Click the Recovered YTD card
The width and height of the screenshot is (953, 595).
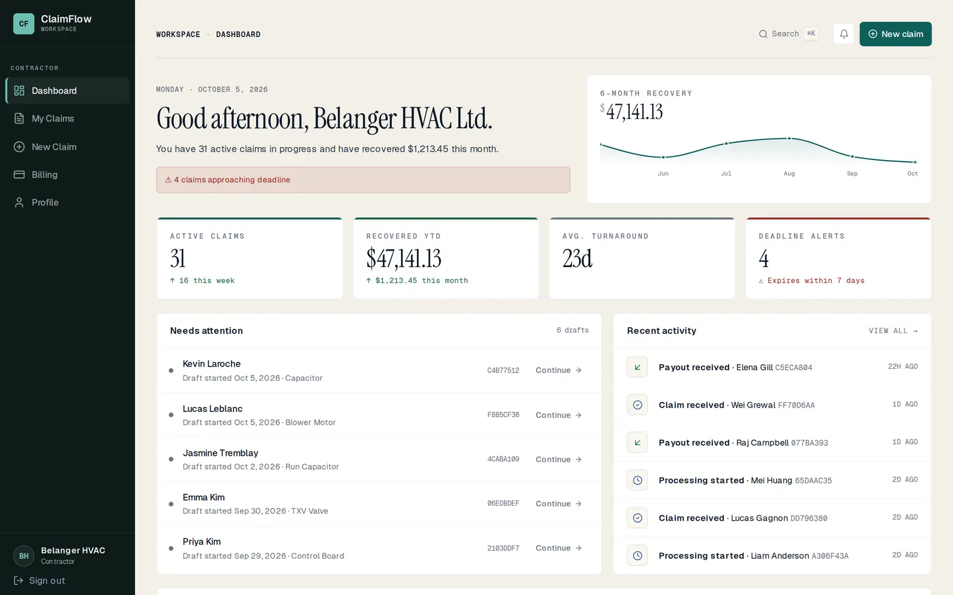point(446,258)
